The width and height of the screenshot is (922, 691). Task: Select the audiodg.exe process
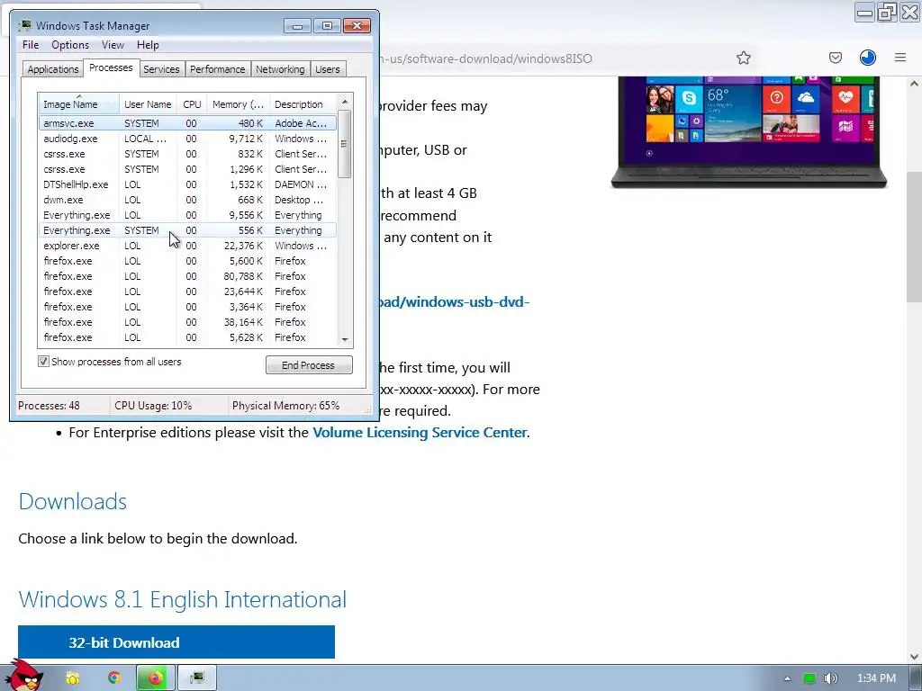pyautogui.click(x=187, y=139)
